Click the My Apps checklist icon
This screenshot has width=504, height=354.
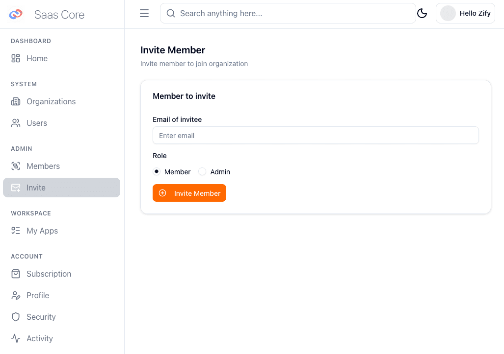point(16,231)
